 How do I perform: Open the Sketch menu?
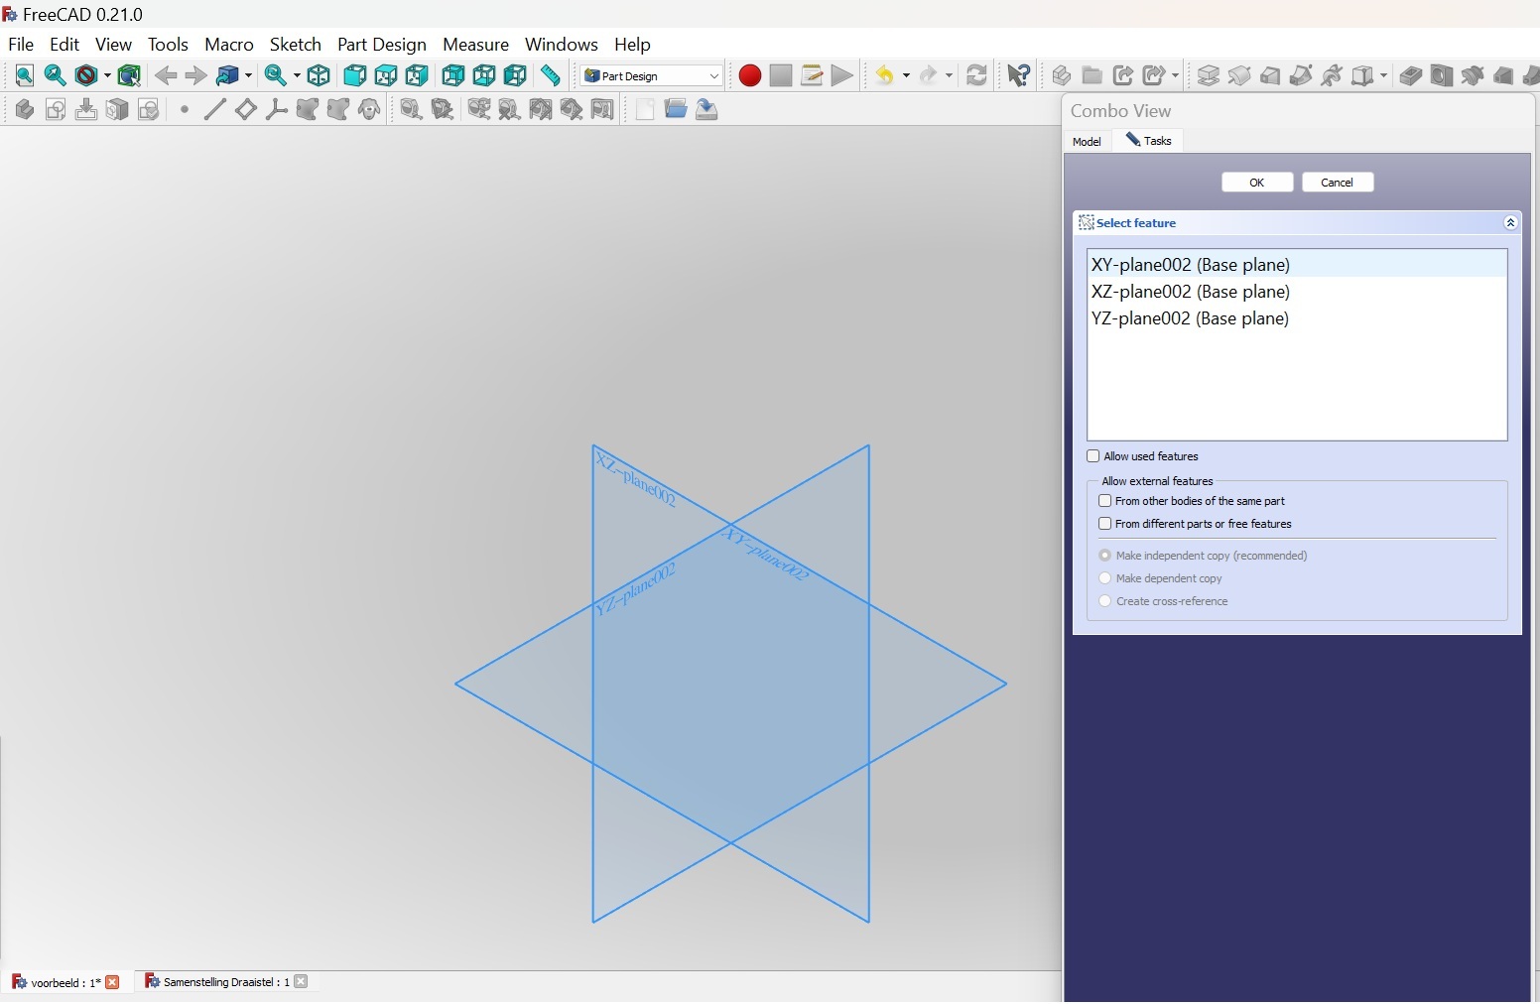click(x=296, y=45)
